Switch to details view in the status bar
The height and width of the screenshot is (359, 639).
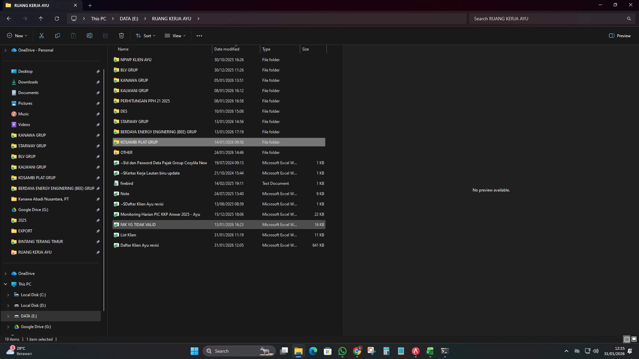[626, 339]
